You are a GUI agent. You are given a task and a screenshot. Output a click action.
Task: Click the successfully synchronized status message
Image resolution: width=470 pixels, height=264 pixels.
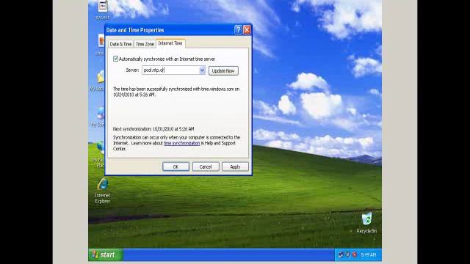176,92
